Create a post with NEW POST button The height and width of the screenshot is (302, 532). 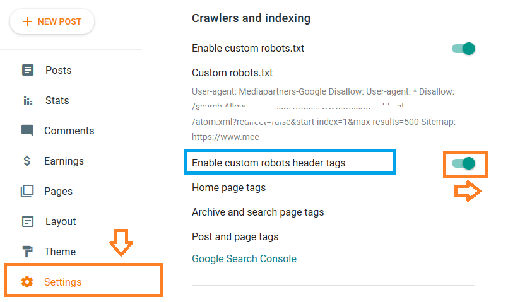point(52,21)
